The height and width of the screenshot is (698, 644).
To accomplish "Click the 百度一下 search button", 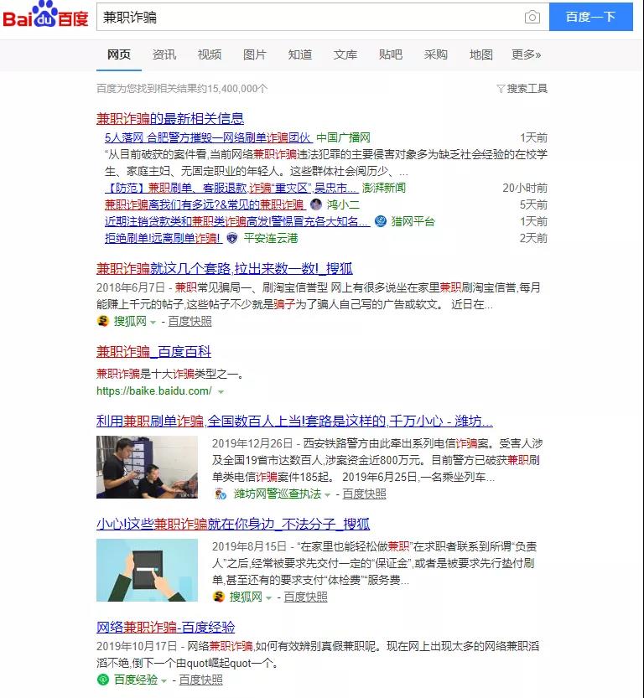I will pos(591,17).
